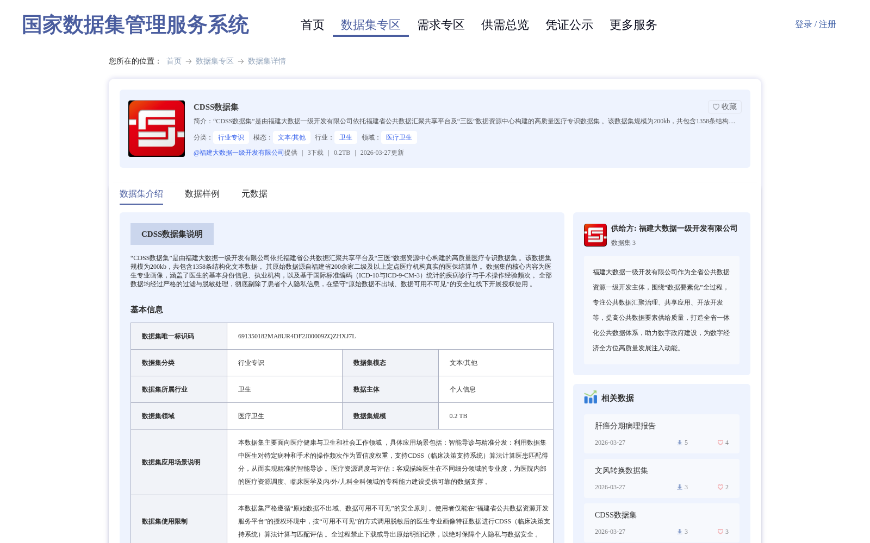The height and width of the screenshot is (543, 870).
Task: Click the supplier logo next to 供给方
Action: 595,235
